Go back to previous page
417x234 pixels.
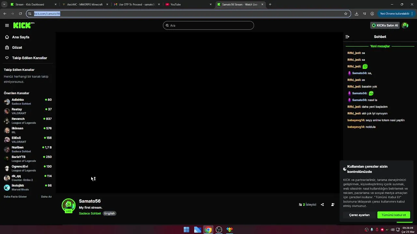5,14
